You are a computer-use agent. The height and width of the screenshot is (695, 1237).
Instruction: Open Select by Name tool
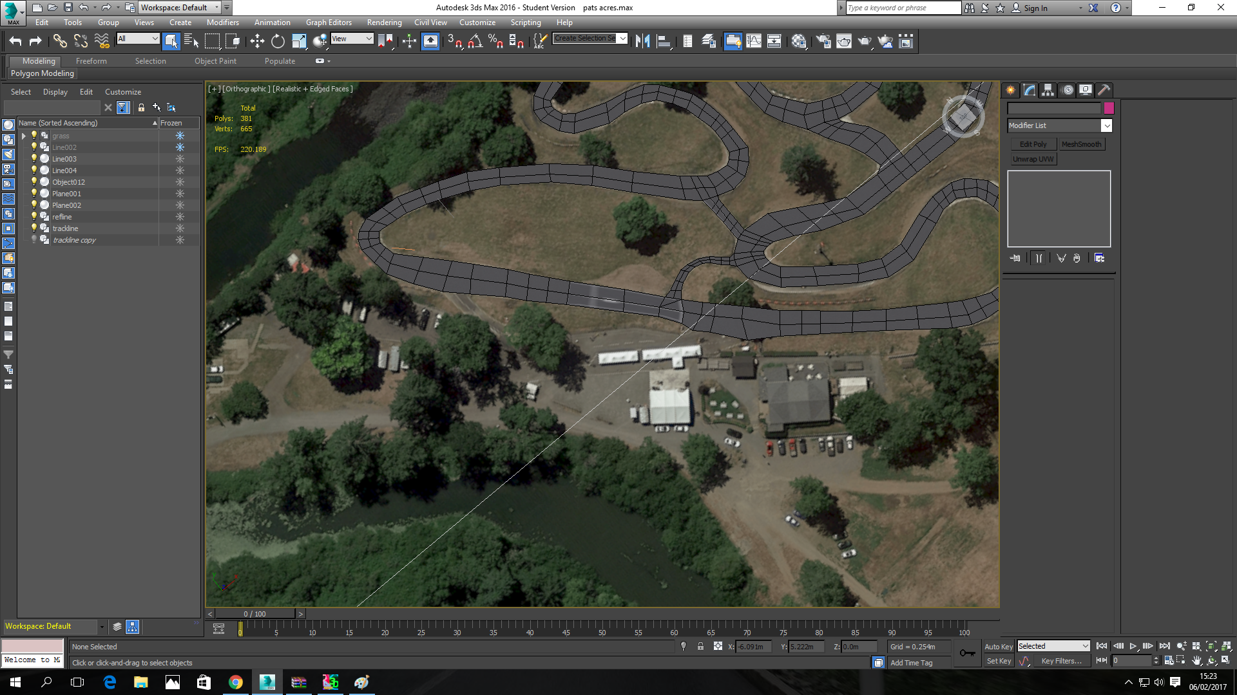191,41
